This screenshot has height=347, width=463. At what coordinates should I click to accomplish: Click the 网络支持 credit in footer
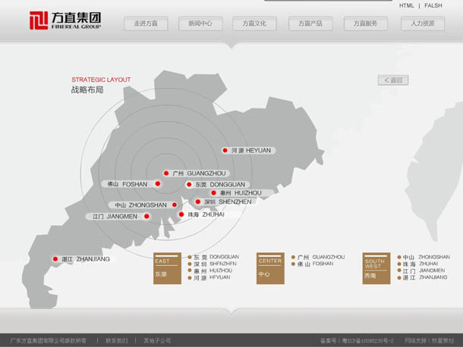(430, 341)
